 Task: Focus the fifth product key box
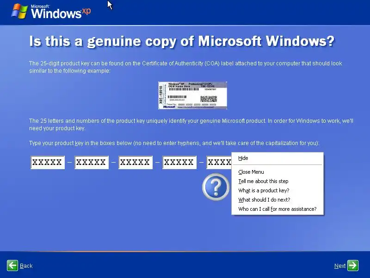click(x=219, y=163)
